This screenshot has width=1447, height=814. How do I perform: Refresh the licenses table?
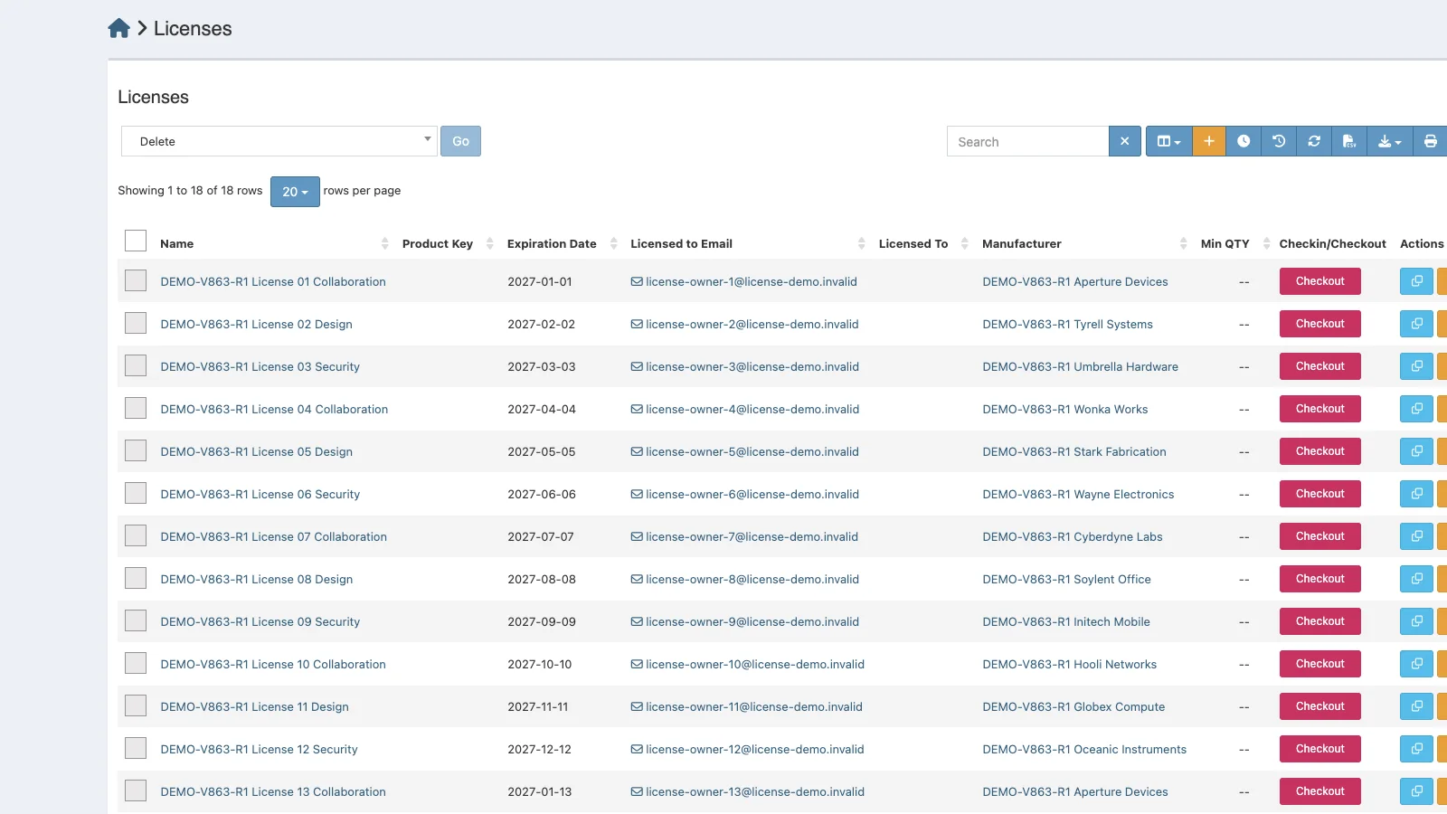coord(1314,141)
